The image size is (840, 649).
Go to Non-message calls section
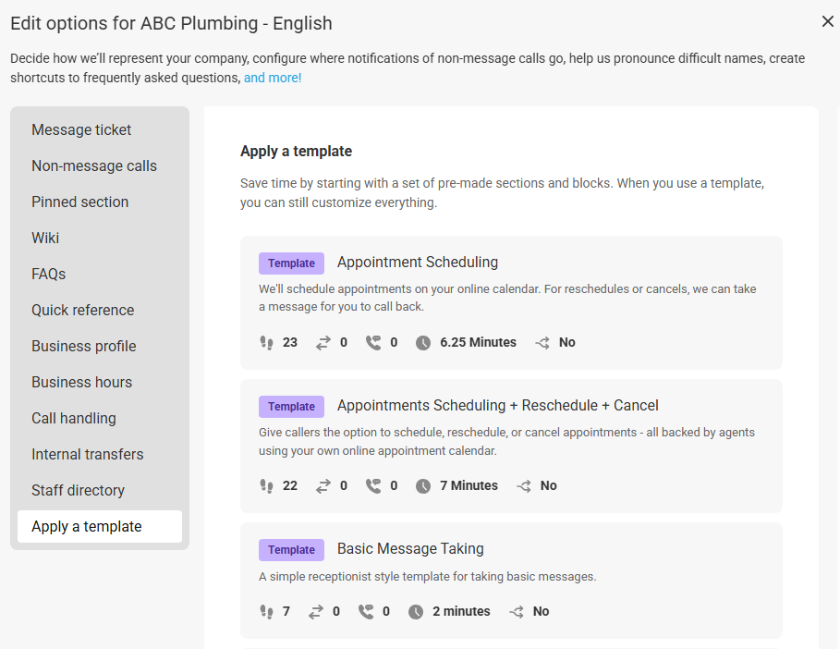(100, 165)
